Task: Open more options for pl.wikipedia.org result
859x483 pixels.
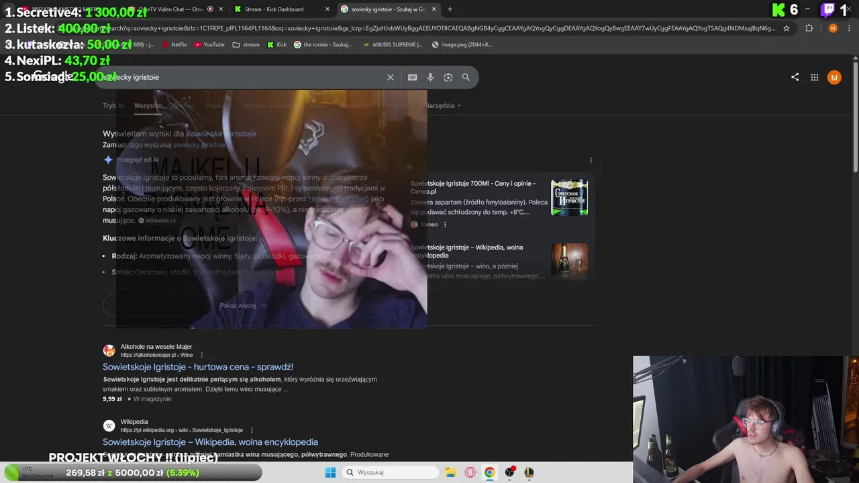Action: click(252, 430)
